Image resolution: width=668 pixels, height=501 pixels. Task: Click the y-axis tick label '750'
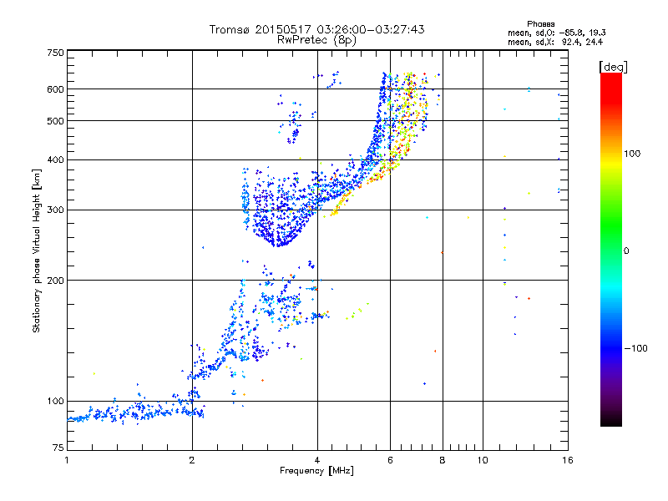point(55,53)
